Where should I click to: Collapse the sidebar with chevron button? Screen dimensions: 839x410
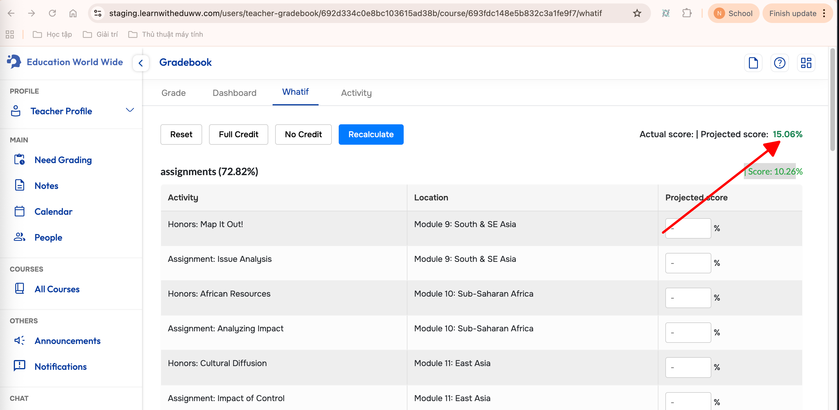[141, 63]
